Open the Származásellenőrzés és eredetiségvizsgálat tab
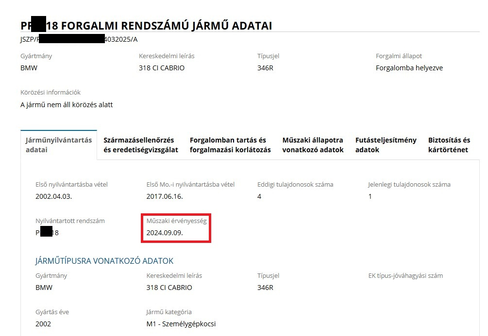 [141, 145]
